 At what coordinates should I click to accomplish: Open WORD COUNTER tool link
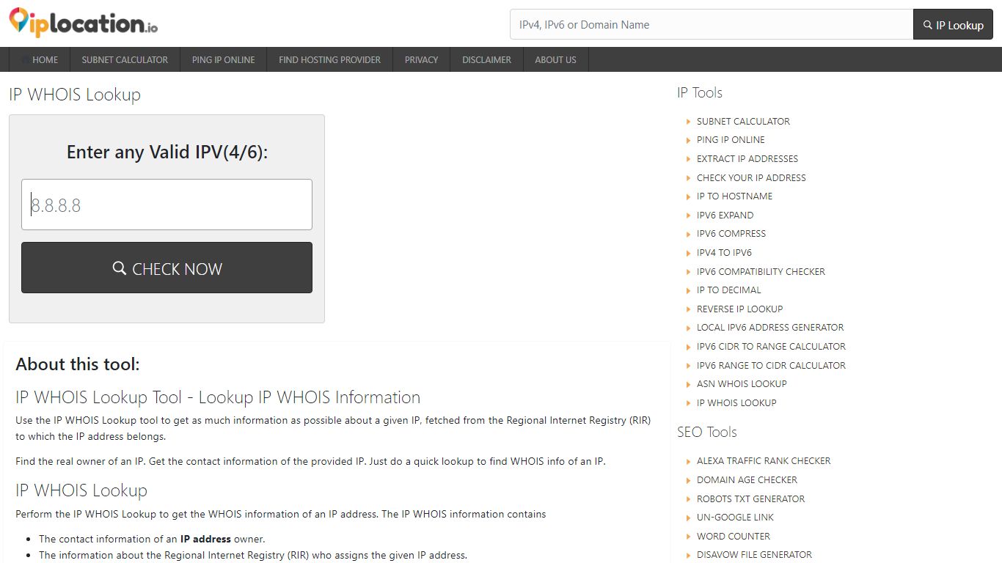[x=734, y=537]
